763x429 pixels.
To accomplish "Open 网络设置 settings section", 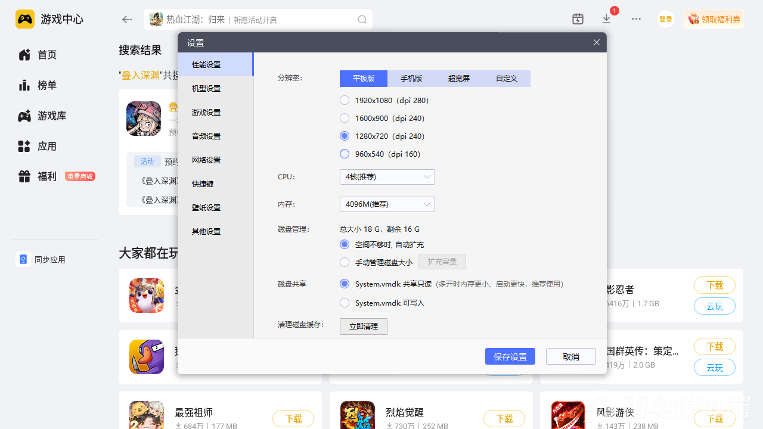I will coord(206,160).
